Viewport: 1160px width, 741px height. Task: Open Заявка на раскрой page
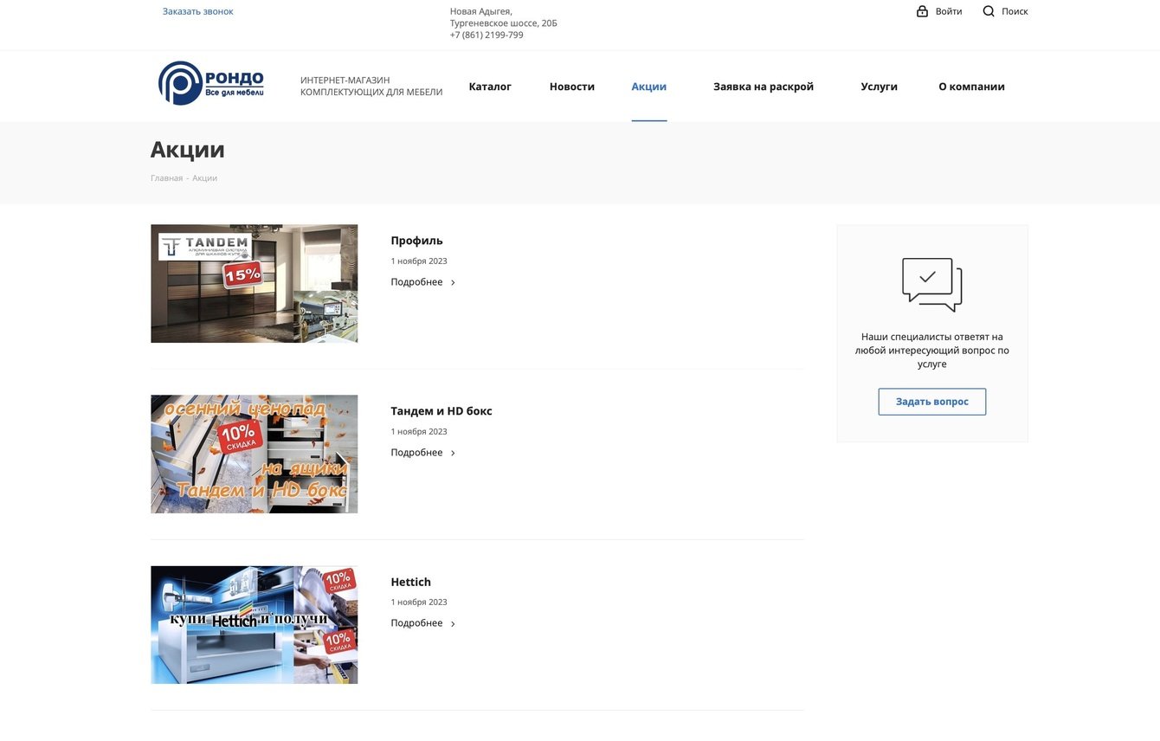coord(764,87)
